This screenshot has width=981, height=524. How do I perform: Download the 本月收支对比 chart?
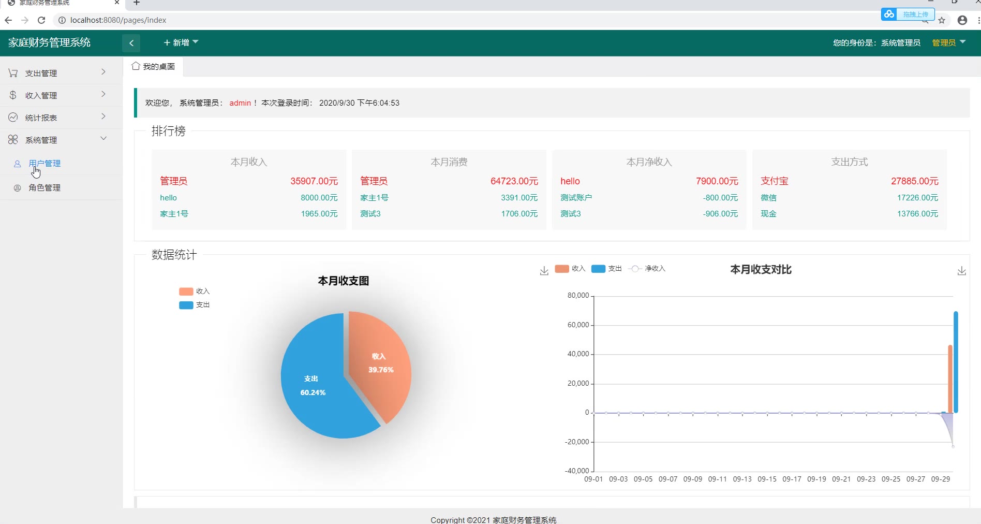coord(961,271)
